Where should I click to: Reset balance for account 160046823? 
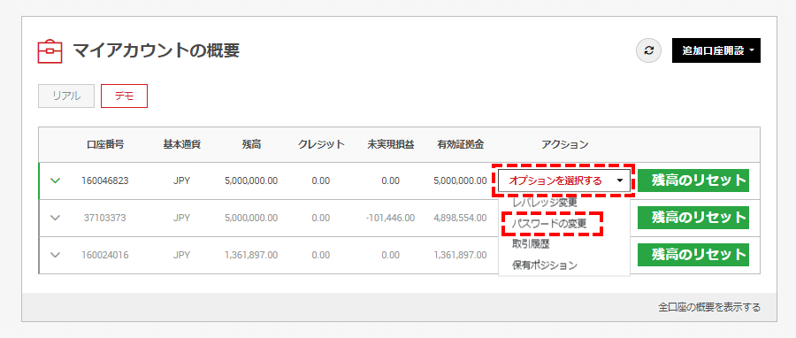pos(693,181)
